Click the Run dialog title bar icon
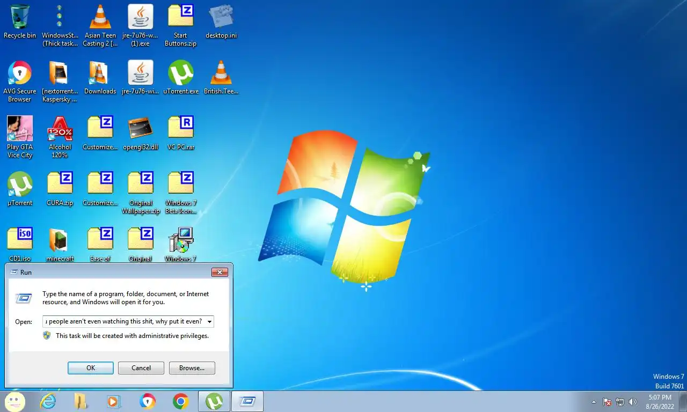 [14, 273]
